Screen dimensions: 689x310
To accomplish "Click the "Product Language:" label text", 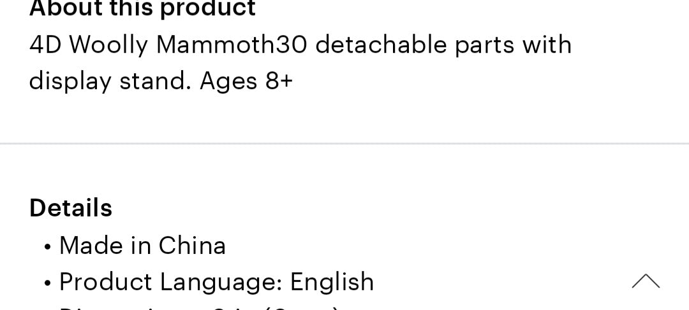I will point(172,282).
